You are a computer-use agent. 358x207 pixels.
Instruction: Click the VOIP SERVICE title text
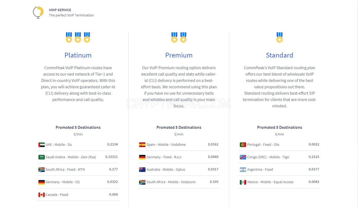pyautogui.click(x=60, y=10)
